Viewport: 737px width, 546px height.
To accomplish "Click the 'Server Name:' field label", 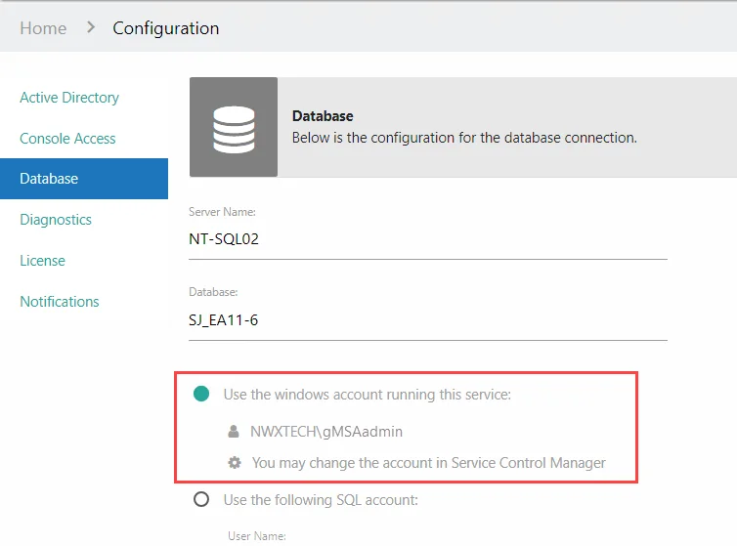I will (x=222, y=212).
